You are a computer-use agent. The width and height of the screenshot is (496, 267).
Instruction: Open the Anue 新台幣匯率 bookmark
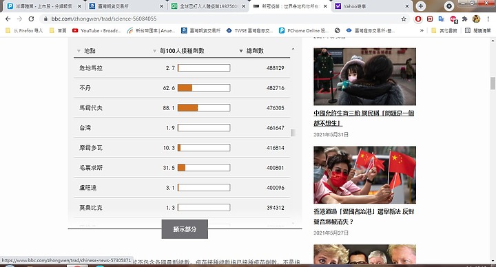(x=151, y=31)
